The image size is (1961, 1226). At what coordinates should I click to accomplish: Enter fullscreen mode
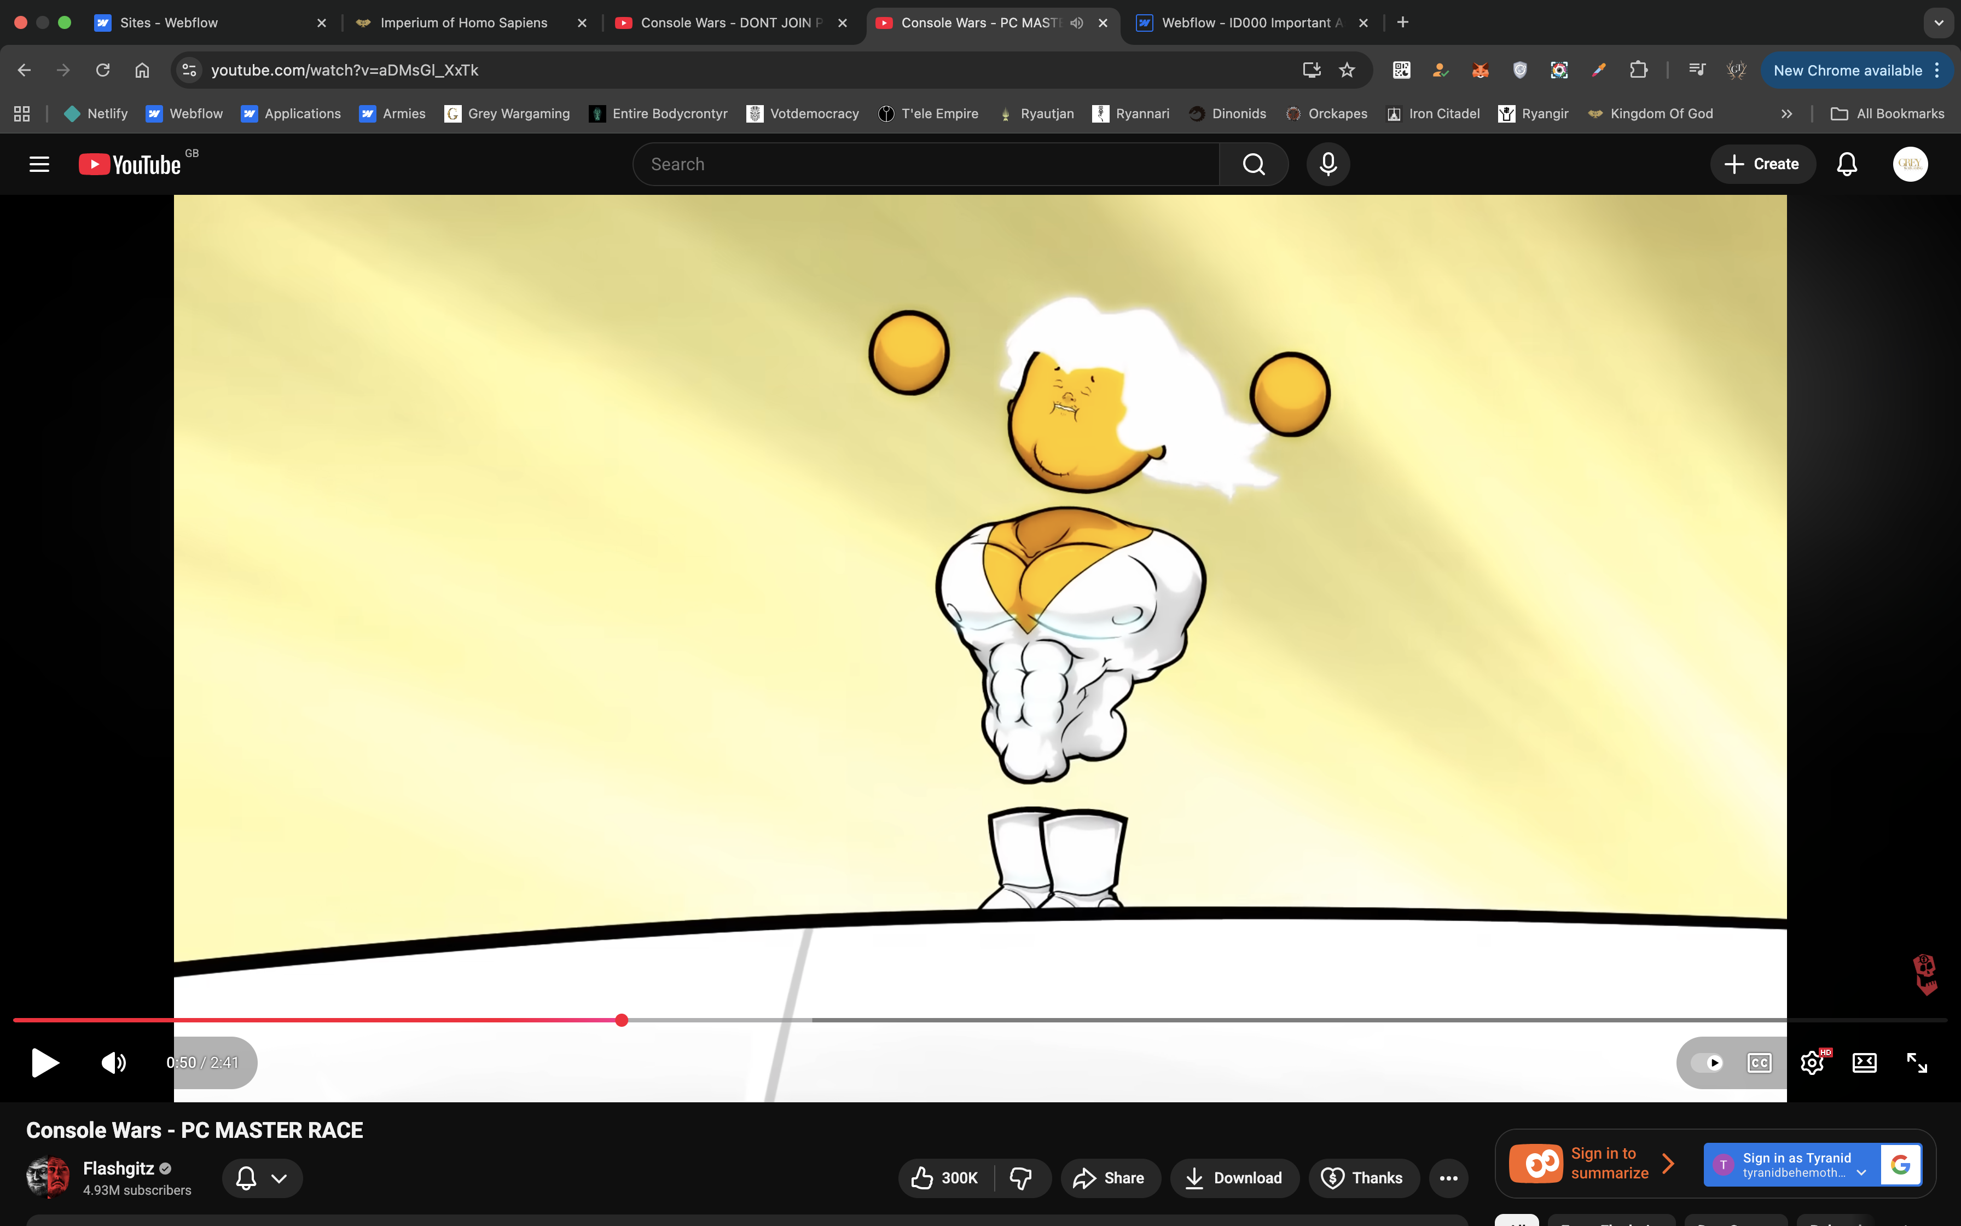(x=1917, y=1062)
